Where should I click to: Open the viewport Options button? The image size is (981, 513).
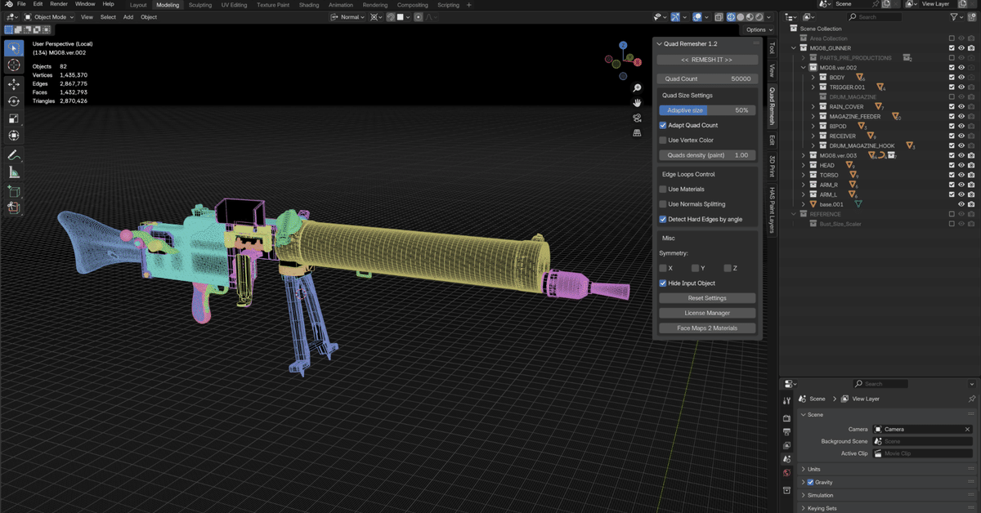point(758,29)
